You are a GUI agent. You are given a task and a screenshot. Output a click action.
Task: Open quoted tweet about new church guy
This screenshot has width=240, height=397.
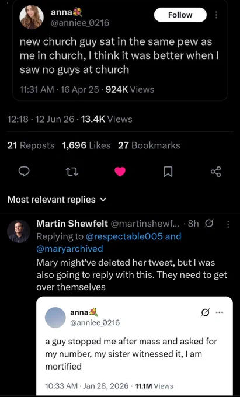click(120, 50)
